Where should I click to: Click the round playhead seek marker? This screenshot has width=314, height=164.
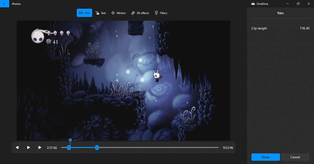point(70,140)
